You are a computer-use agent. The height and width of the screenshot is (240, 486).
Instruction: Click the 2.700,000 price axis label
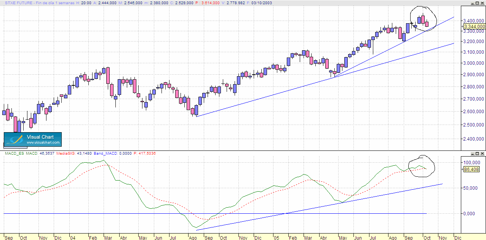(x=473, y=99)
